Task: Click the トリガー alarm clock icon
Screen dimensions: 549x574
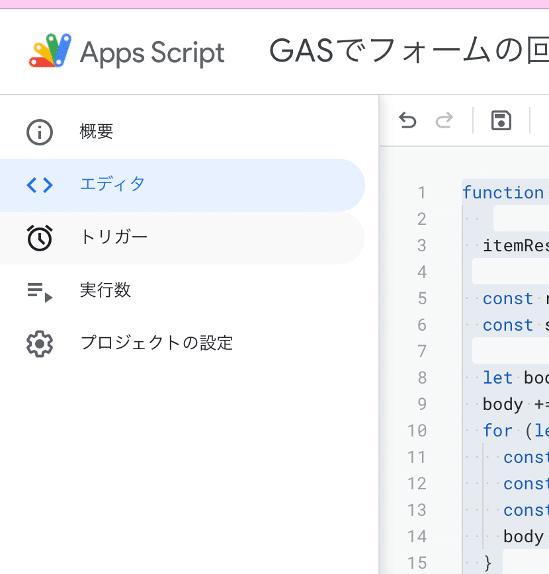Action: click(40, 238)
